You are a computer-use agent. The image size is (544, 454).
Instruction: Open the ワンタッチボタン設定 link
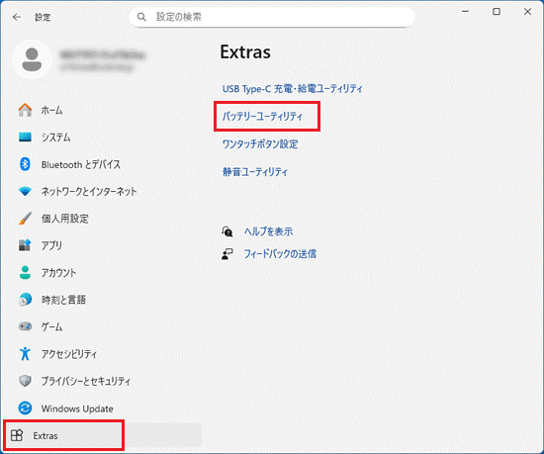pyautogui.click(x=260, y=144)
